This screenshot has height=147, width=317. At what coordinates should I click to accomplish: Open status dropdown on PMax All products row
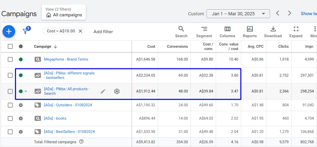[x=26, y=91]
